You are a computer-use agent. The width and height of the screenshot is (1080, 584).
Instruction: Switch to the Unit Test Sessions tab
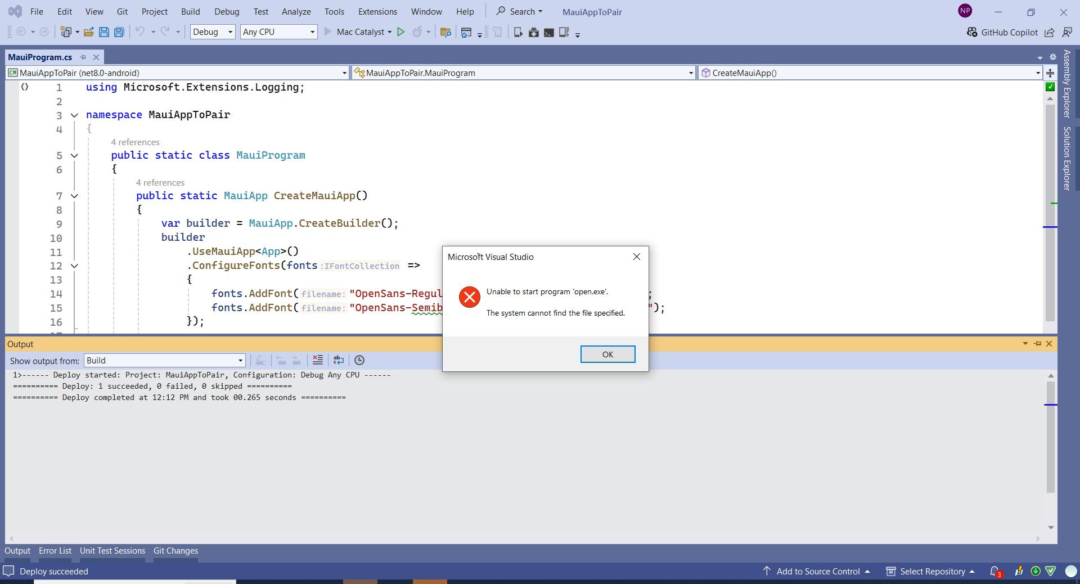[x=112, y=551]
